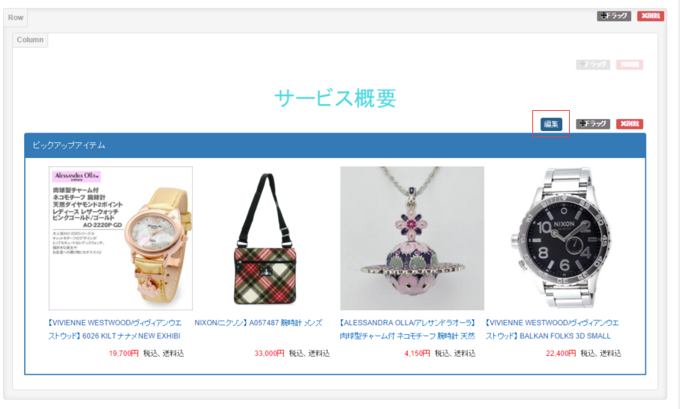This screenshot has height=409, width=680.
Task: Open the ALESSANDRA OLLA 肉球型チャーム付 link
Action: (408, 330)
